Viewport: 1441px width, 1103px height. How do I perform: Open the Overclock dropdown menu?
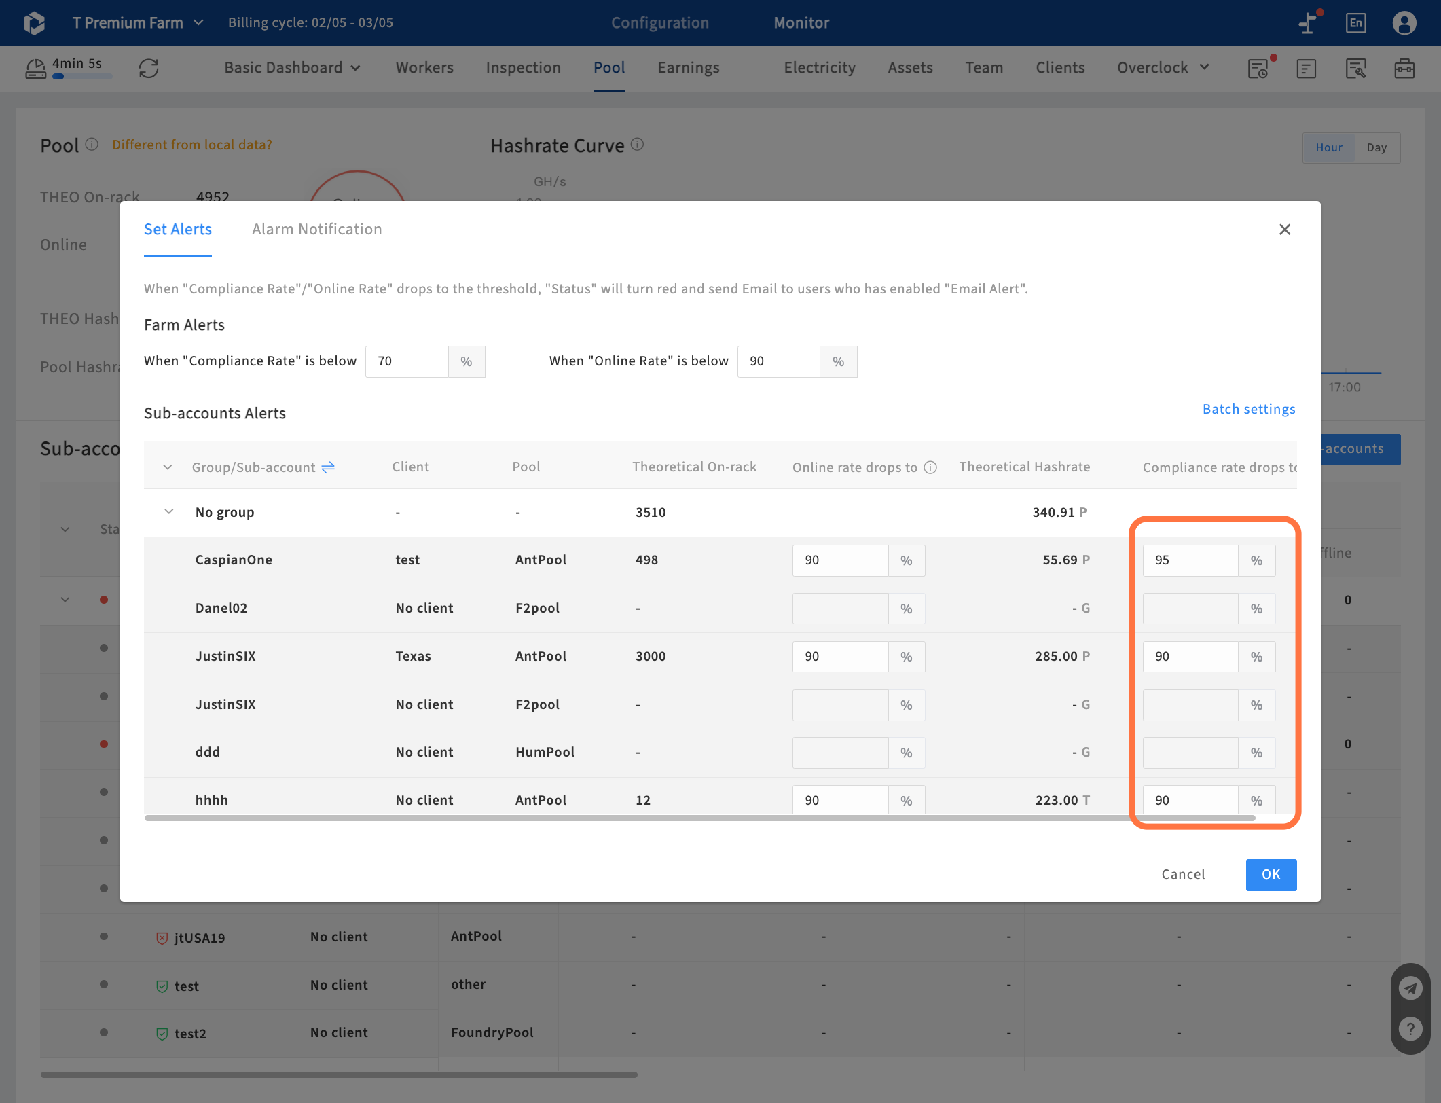tap(1163, 68)
